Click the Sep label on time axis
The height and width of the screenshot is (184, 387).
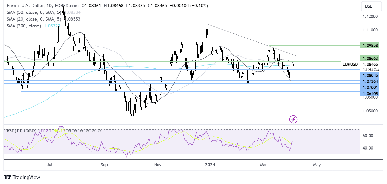[x=104, y=164]
